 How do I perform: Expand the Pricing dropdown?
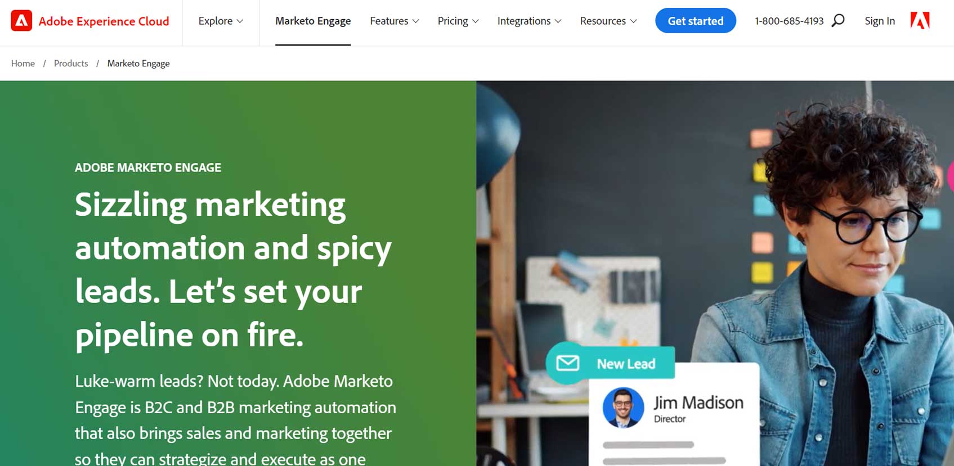(458, 21)
